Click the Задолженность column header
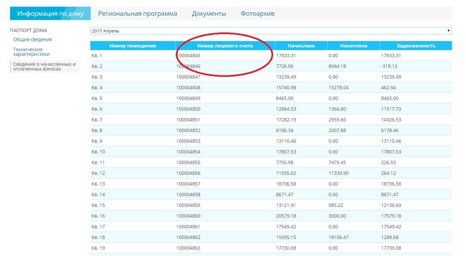 point(416,46)
